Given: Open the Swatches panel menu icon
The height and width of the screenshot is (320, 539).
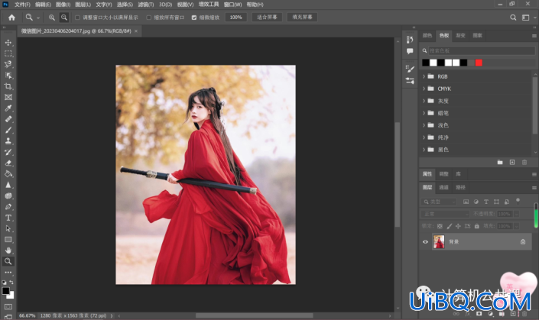Looking at the screenshot, I should pos(534,36).
